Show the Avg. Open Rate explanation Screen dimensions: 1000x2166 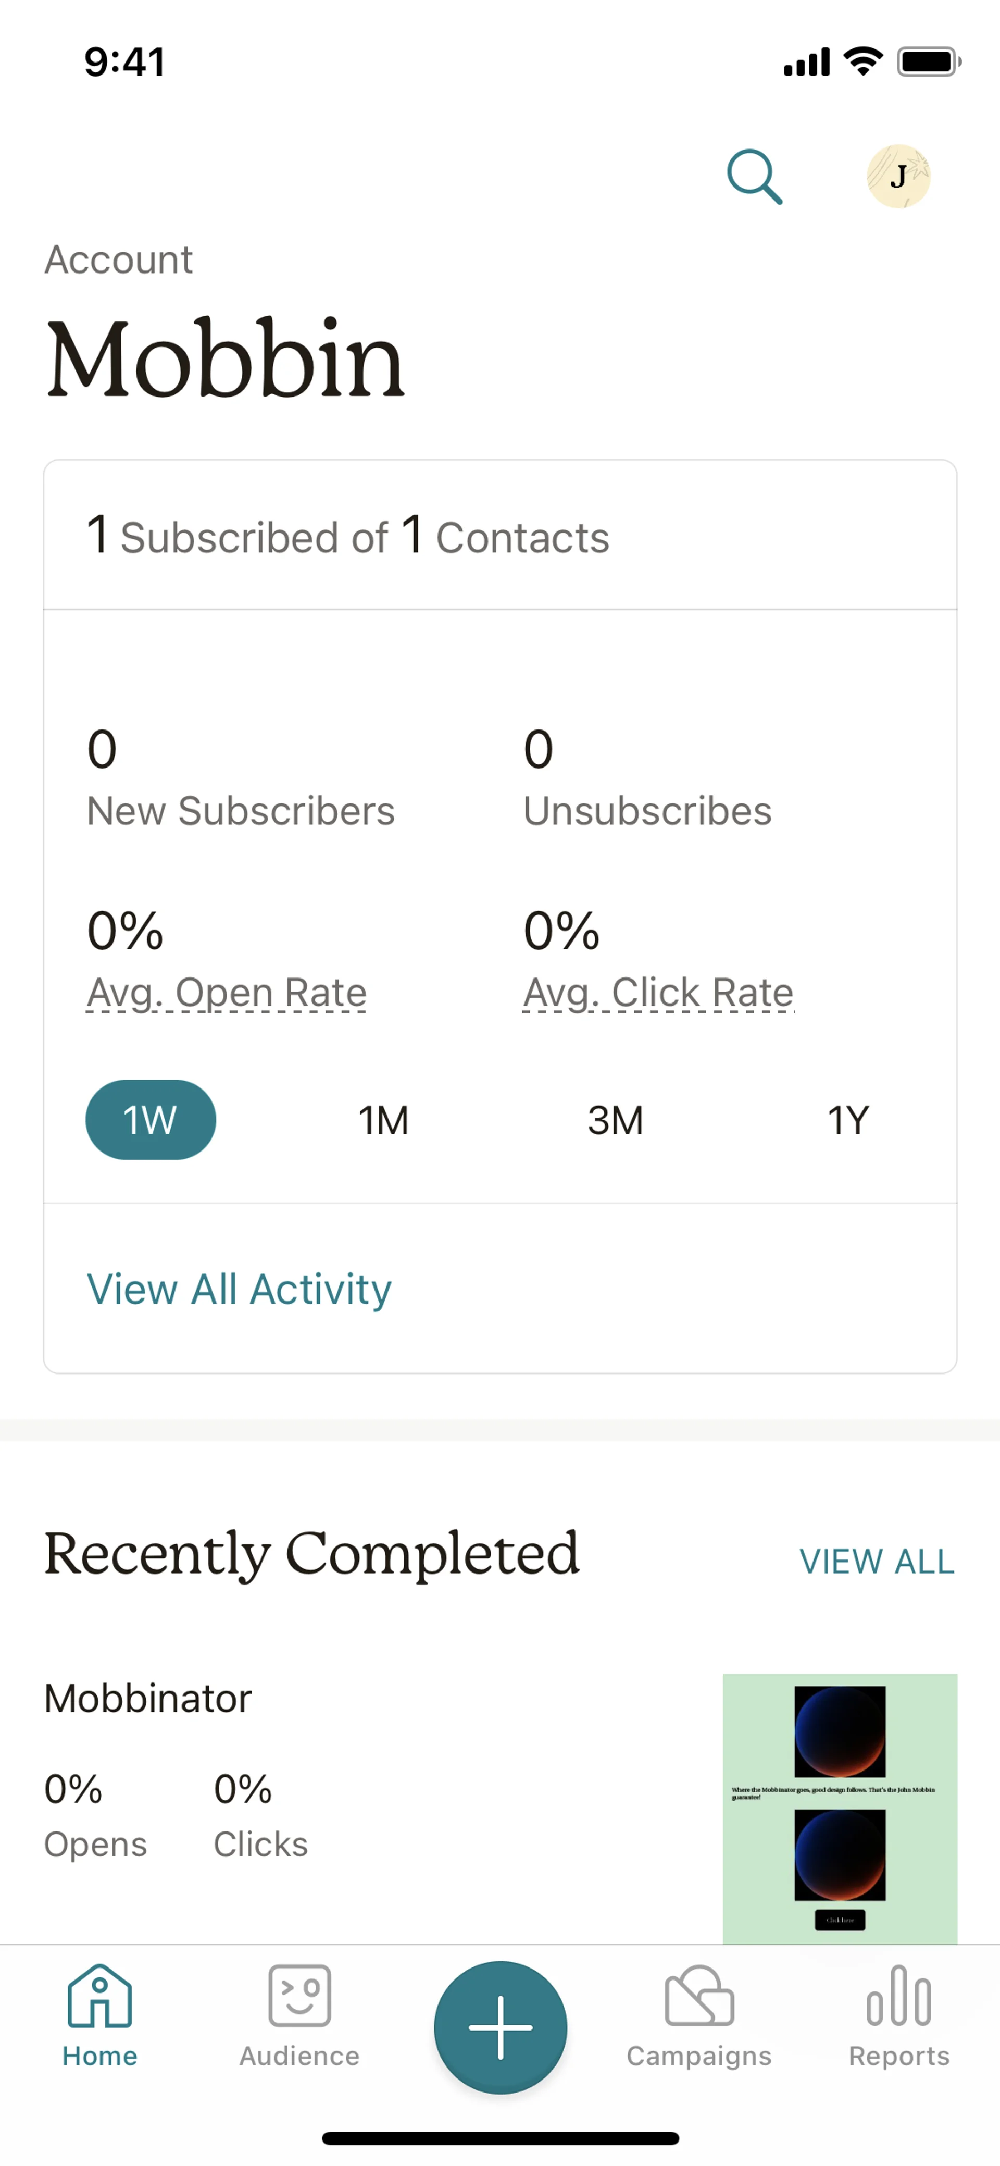[x=227, y=993]
